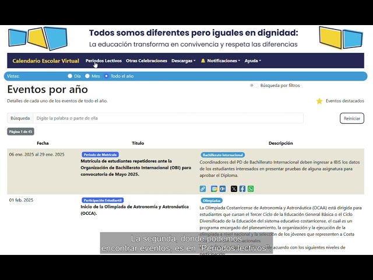Share Matrícula event on Facebook icon
Viewport: 373px width, 280px height.
point(242,189)
